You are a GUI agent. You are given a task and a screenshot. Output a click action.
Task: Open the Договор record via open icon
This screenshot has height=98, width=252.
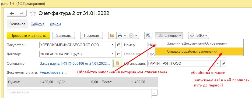click(119, 54)
